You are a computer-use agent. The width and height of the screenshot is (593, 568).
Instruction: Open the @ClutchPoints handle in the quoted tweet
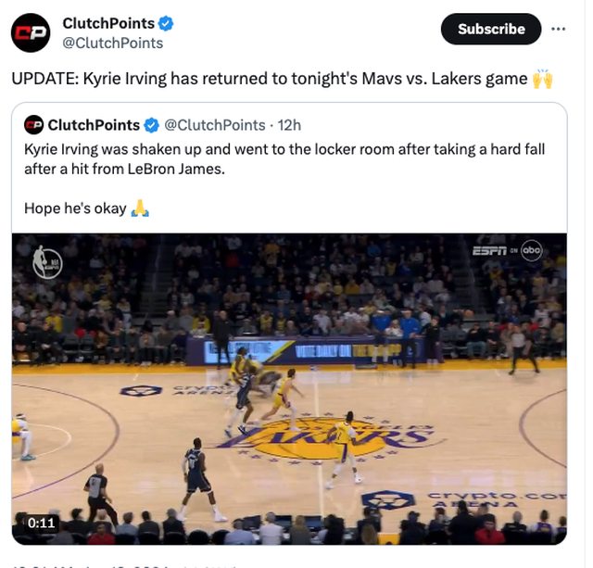pyautogui.click(x=214, y=125)
